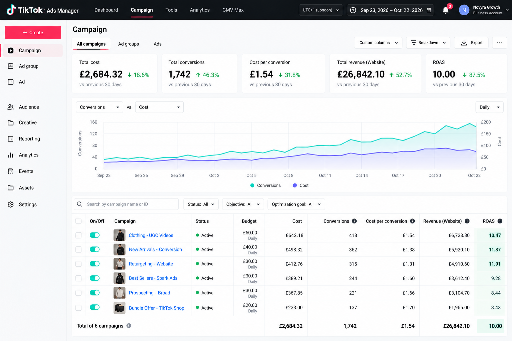Open the Prospecting - Broad campaign link
The image size is (512, 341).
pos(149,293)
